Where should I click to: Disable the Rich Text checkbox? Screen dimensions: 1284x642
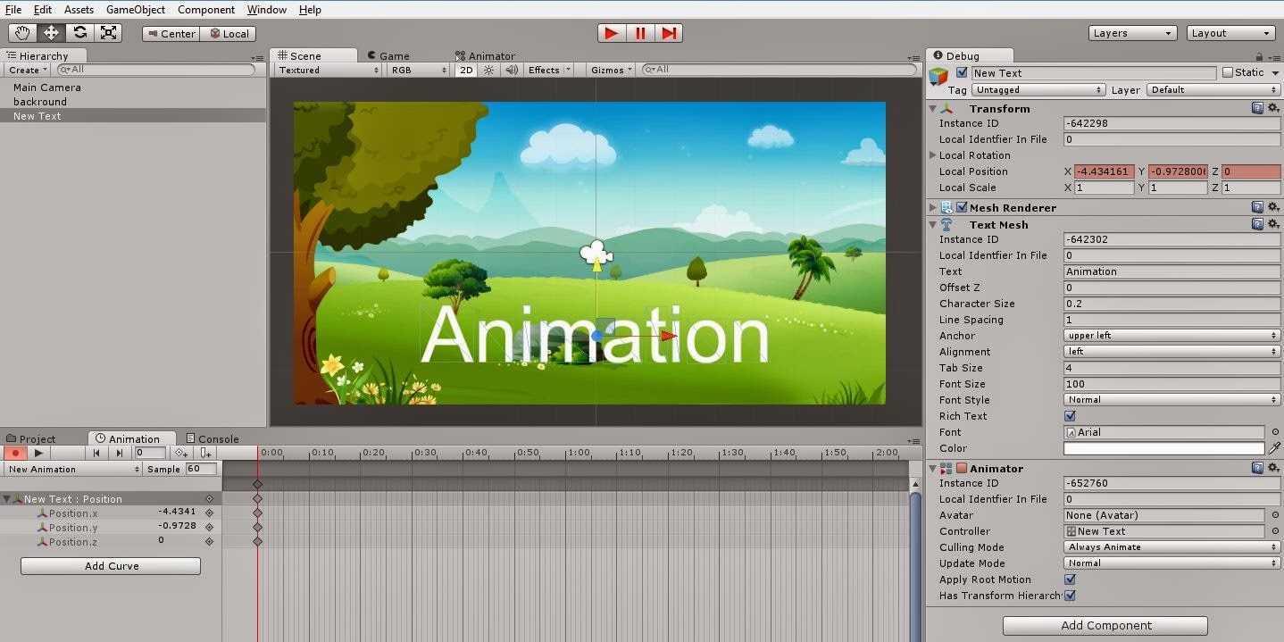(x=1069, y=416)
